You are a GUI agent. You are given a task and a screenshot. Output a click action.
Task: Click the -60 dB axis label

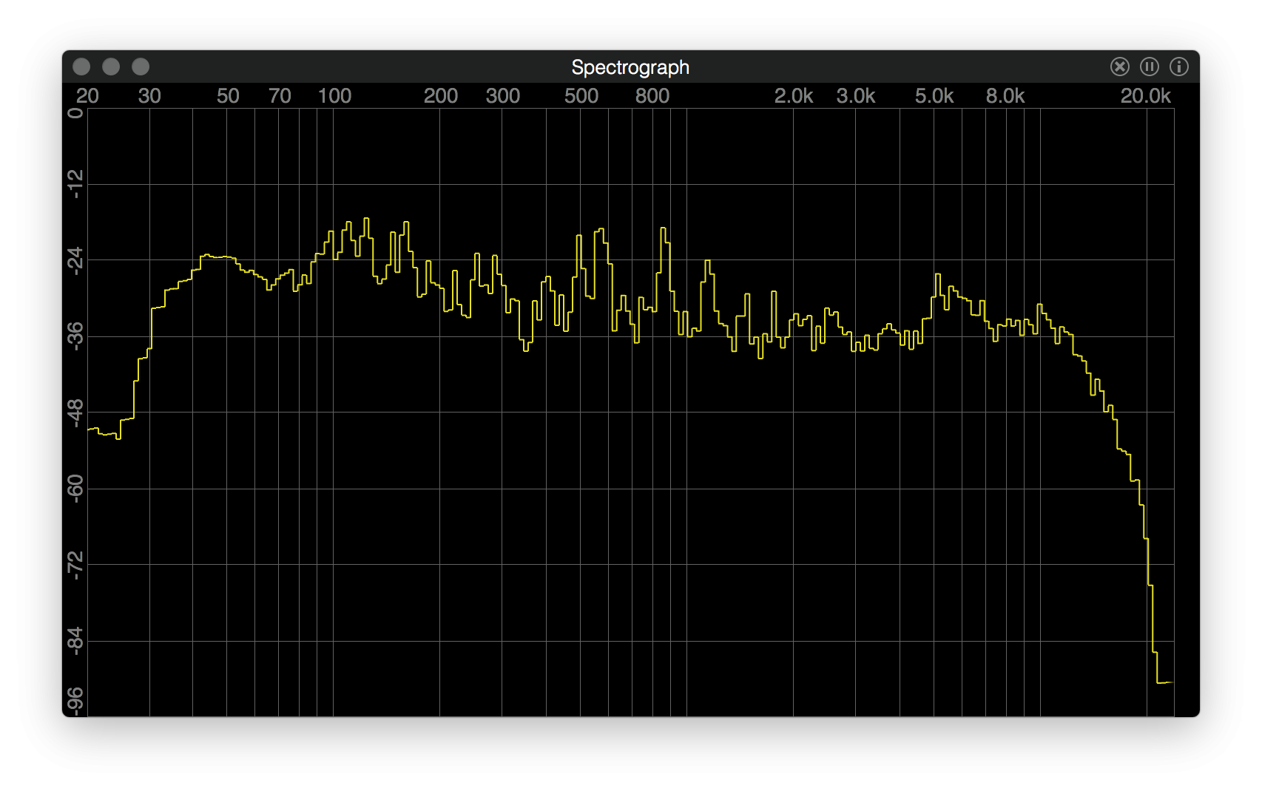[75, 488]
